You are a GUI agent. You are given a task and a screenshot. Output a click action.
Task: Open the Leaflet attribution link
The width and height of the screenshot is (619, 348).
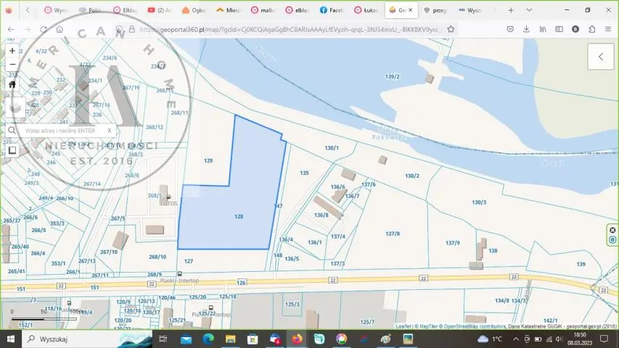[x=404, y=326]
